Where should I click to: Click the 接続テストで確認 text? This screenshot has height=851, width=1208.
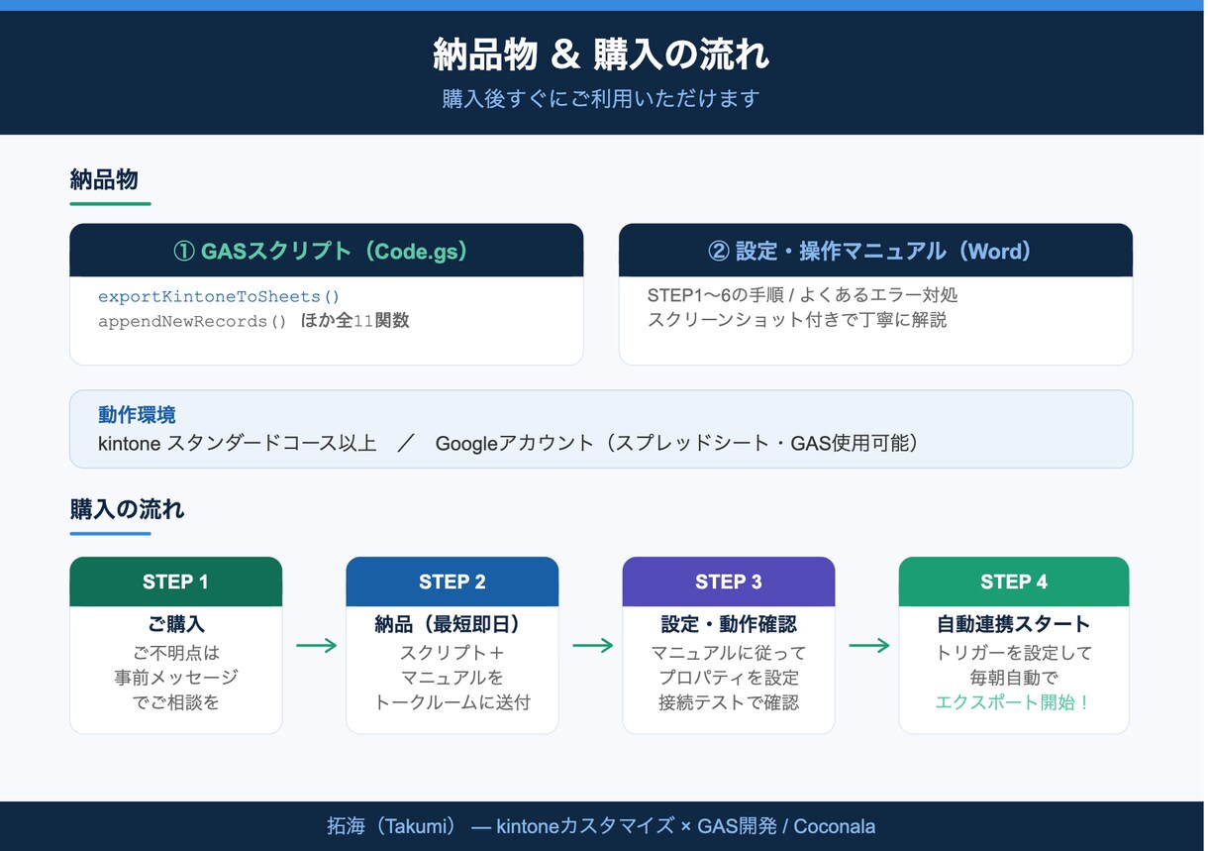coord(728,702)
